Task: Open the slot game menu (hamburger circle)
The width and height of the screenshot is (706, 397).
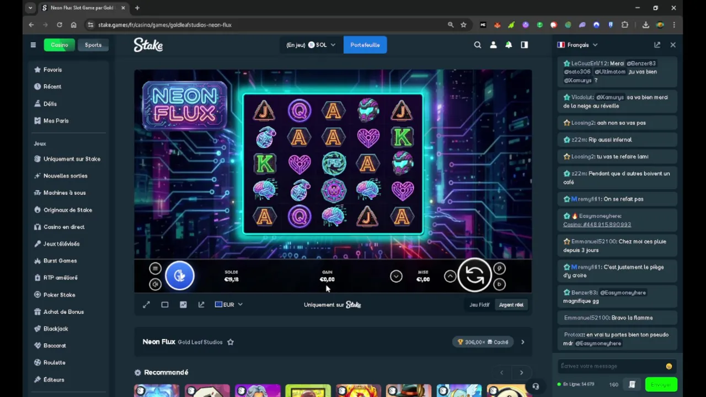Action: (155, 269)
